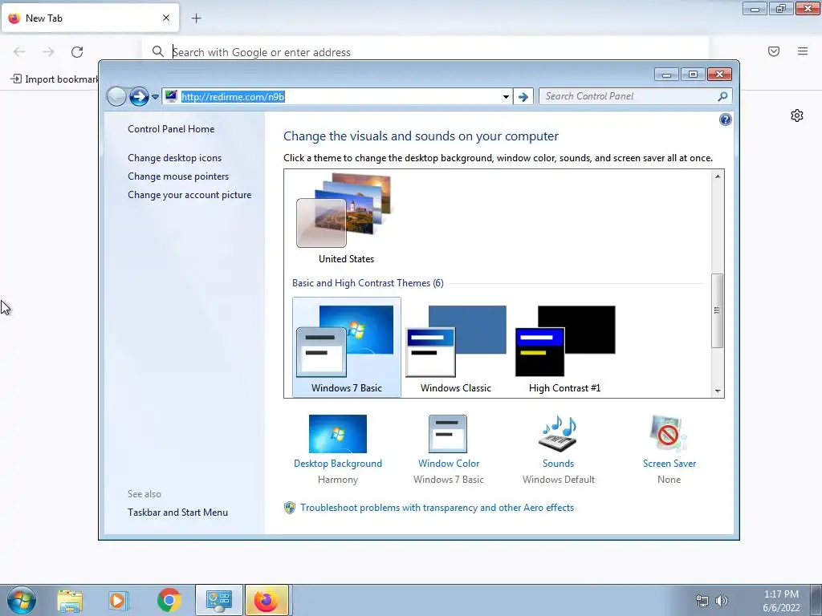
Task: Open Windows Start menu orb
Action: (x=22, y=600)
